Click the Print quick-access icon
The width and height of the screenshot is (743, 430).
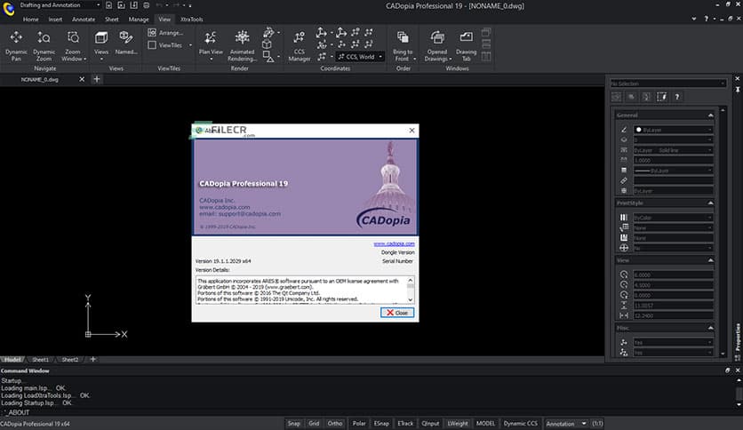point(147,5)
